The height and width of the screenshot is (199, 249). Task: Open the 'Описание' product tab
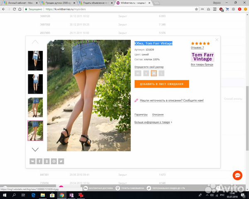(158, 114)
